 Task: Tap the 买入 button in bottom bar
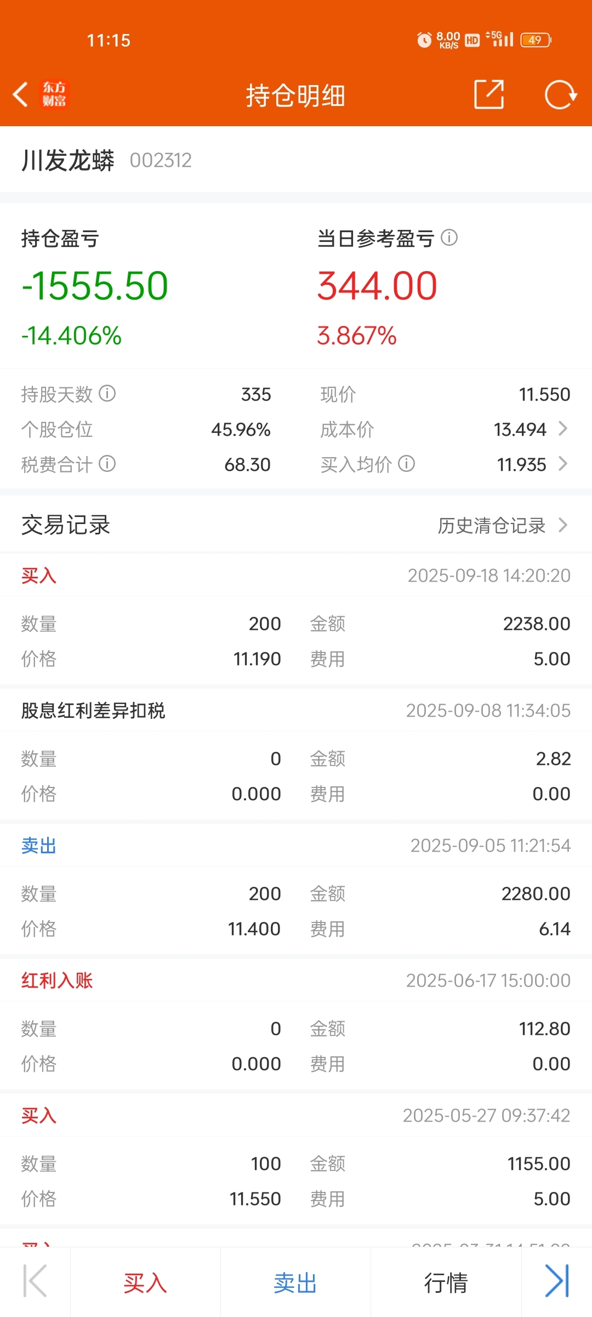[145, 1283]
